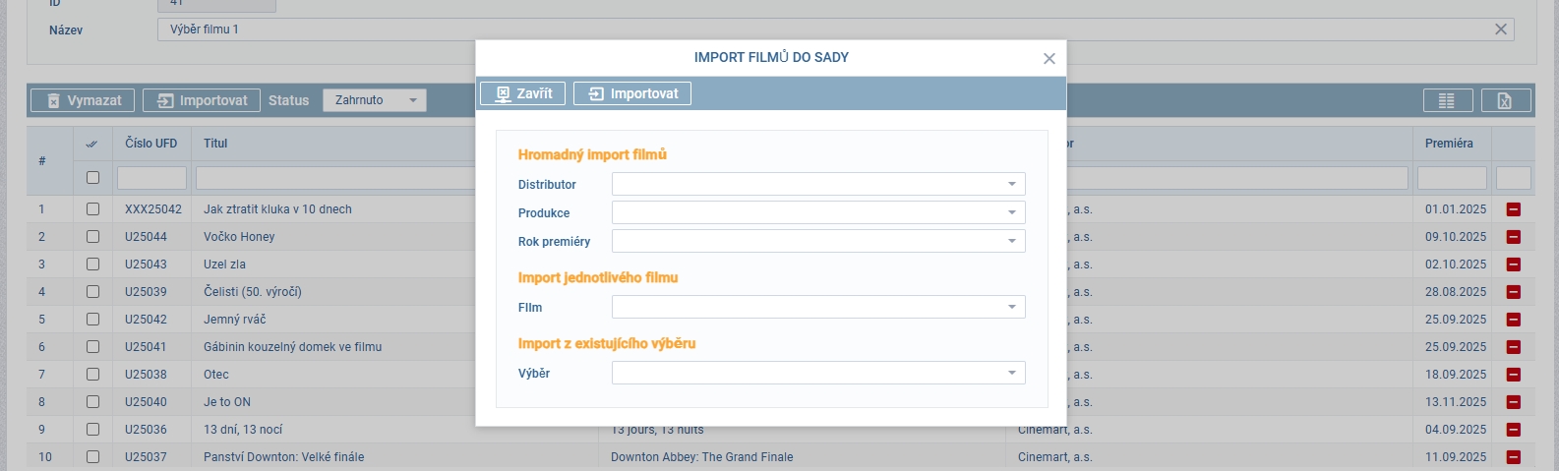Screen dimensions: 1559x471
Task: Check the box for Čelisti (50. výročí)
Action: click(92, 292)
